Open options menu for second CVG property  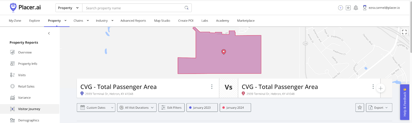(373, 87)
